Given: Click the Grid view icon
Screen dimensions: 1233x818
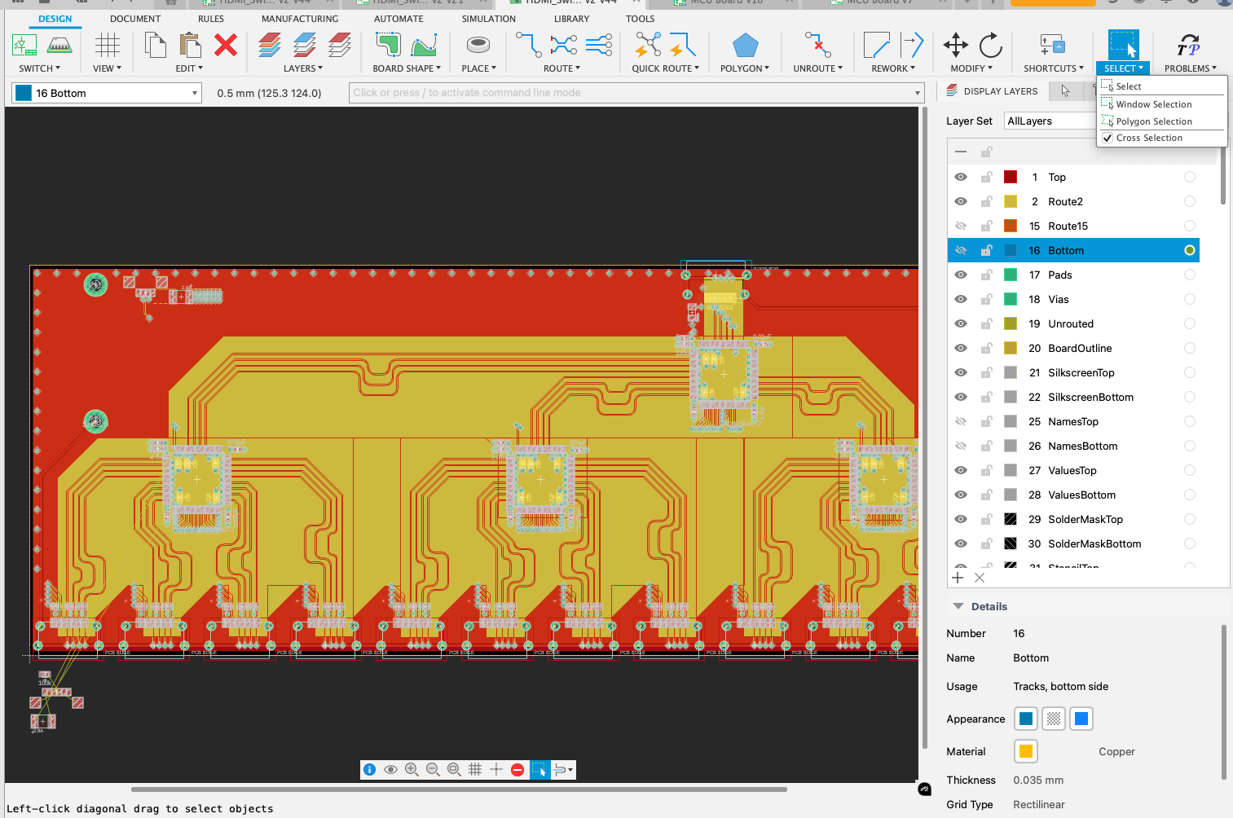Looking at the screenshot, I should coord(107,46).
